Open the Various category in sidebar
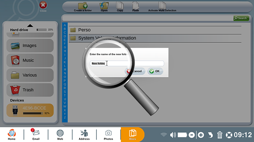This screenshot has width=254, height=142. click(x=30, y=75)
